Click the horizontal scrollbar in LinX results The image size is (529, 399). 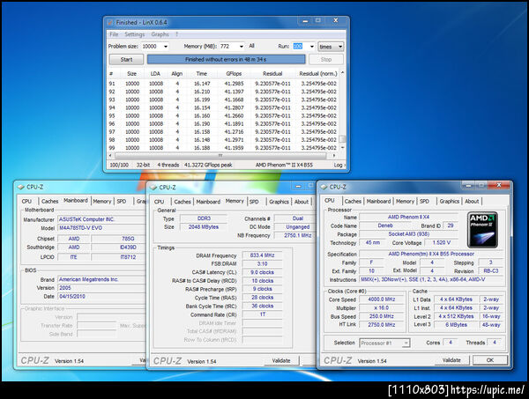pos(220,154)
